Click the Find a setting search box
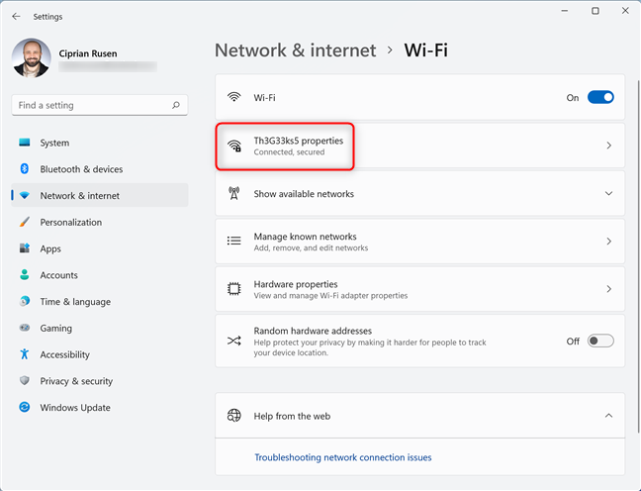This screenshot has height=491, width=641. point(99,105)
